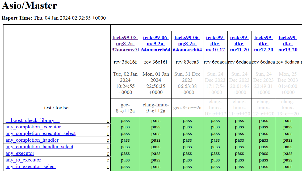Click the r link beside any_io_executor_select
Viewport: 302px width, 171px height.
pyautogui.click(x=108, y=166)
